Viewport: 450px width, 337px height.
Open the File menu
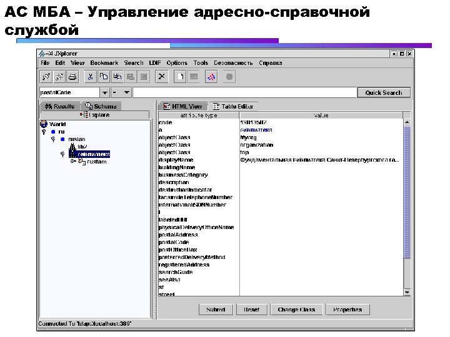pyautogui.click(x=45, y=63)
